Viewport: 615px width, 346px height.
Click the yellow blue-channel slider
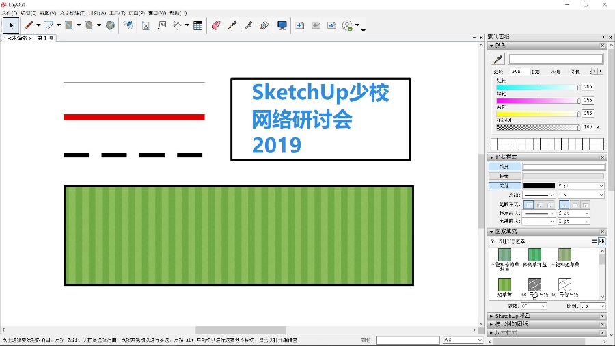coord(537,114)
